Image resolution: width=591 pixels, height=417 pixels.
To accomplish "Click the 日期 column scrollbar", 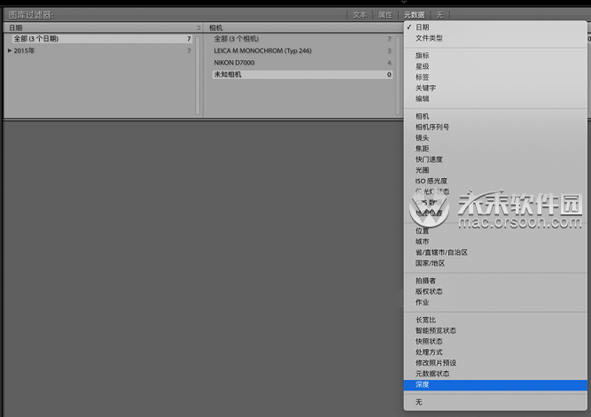I will (198, 75).
